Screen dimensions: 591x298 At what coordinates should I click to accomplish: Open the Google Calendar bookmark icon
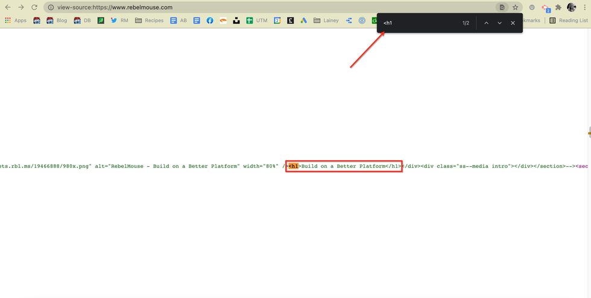pyautogui.click(x=277, y=20)
